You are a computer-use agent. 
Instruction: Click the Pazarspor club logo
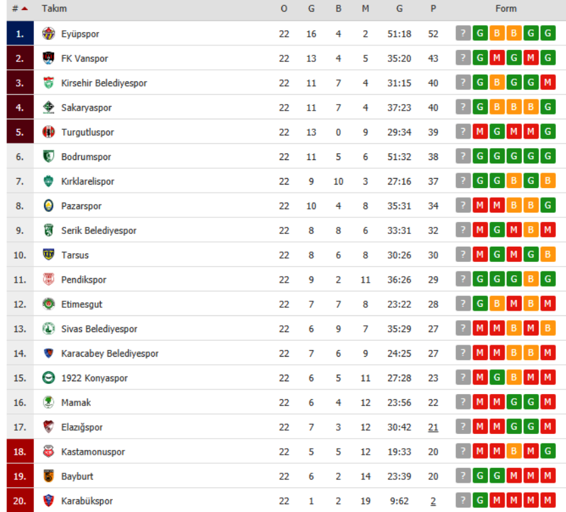(x=48, y=206)
